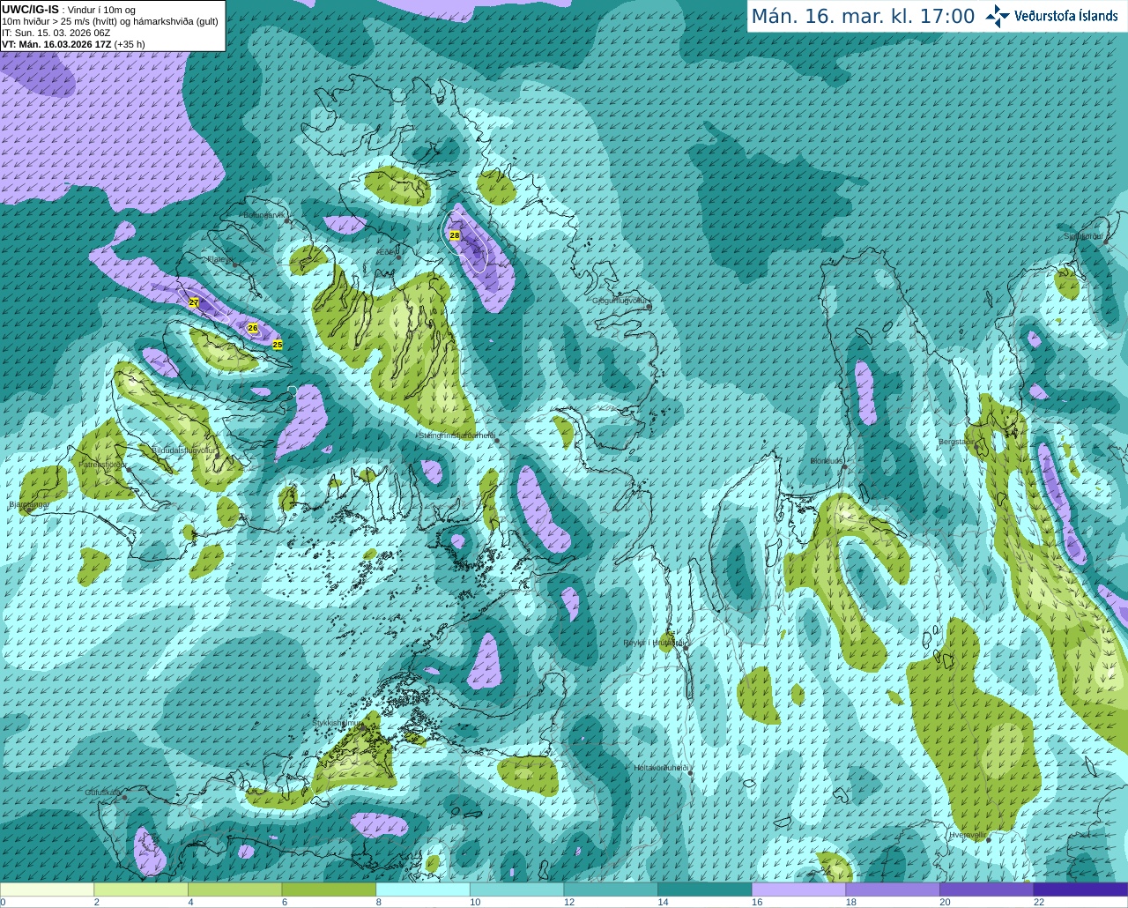
Task: Click the Bjargtangar station label
Action: pyautogui.click(x=28, y=505)
